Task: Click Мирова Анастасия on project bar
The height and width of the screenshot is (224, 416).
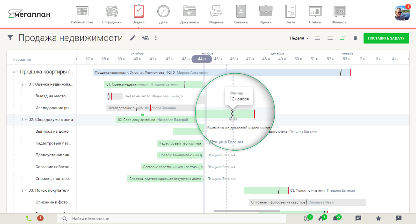Action: (192, 72)
